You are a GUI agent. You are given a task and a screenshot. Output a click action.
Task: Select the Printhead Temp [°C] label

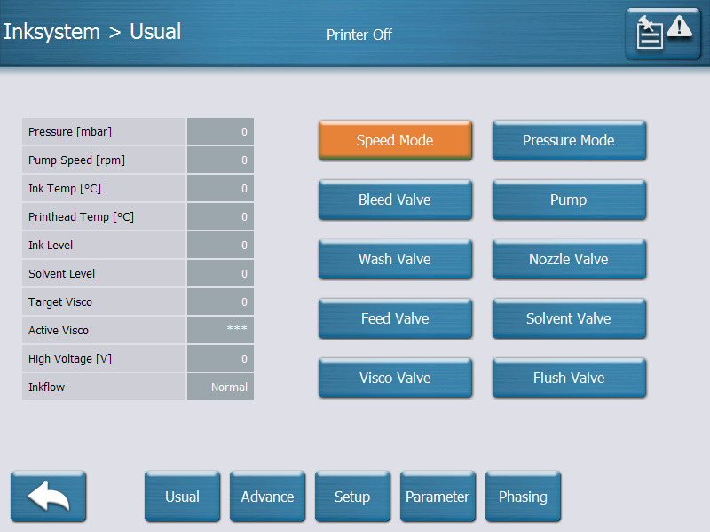(x=81, y=216)
